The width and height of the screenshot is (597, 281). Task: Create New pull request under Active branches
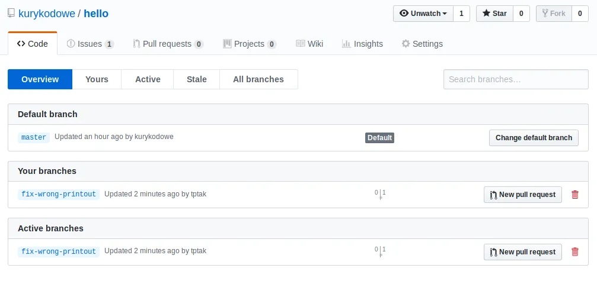523,252
